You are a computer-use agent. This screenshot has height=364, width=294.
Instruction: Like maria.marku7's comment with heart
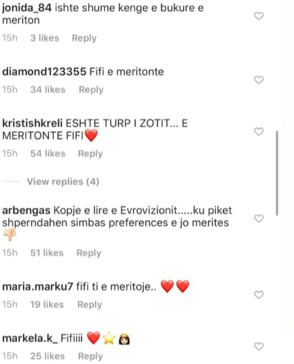258,295
